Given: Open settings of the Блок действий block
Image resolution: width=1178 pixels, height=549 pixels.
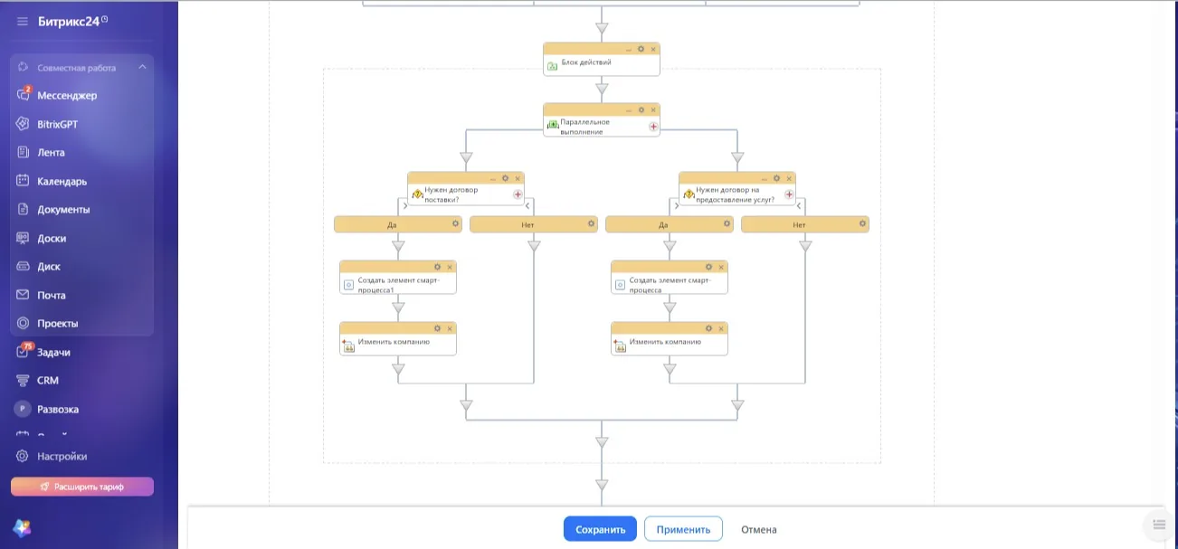Looking at the screenshot, I should tap(641, 49).
